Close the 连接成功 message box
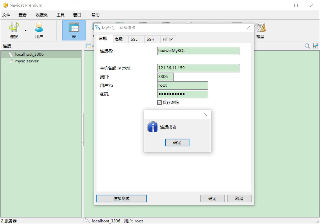This screenshot has height=224, width=320. click(x=205, y=114)
